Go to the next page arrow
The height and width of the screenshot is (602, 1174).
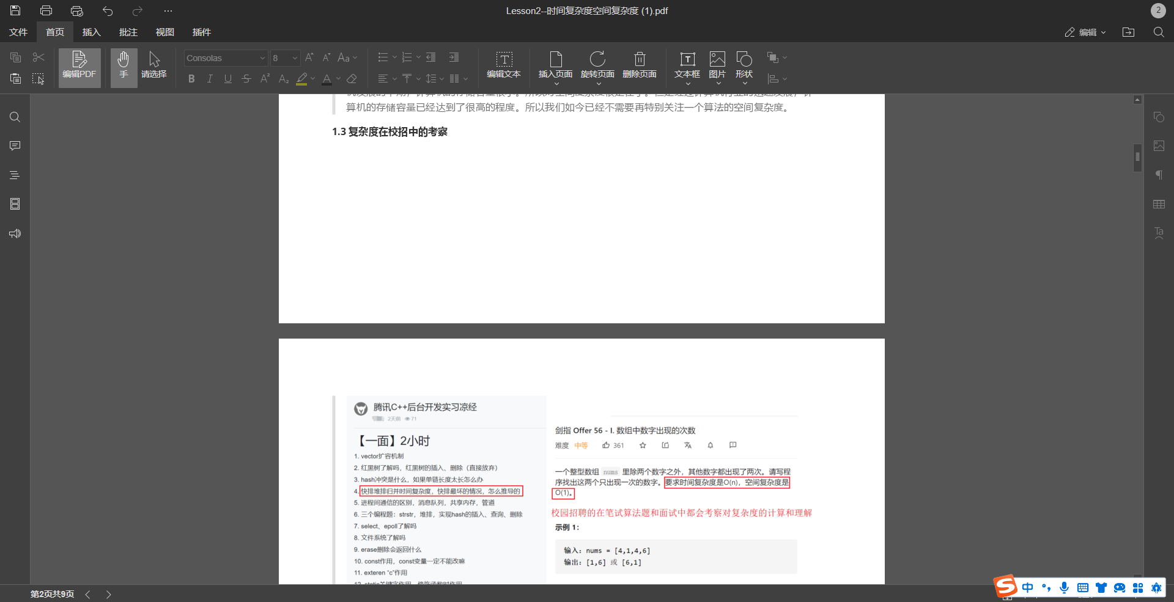(108, 594)
